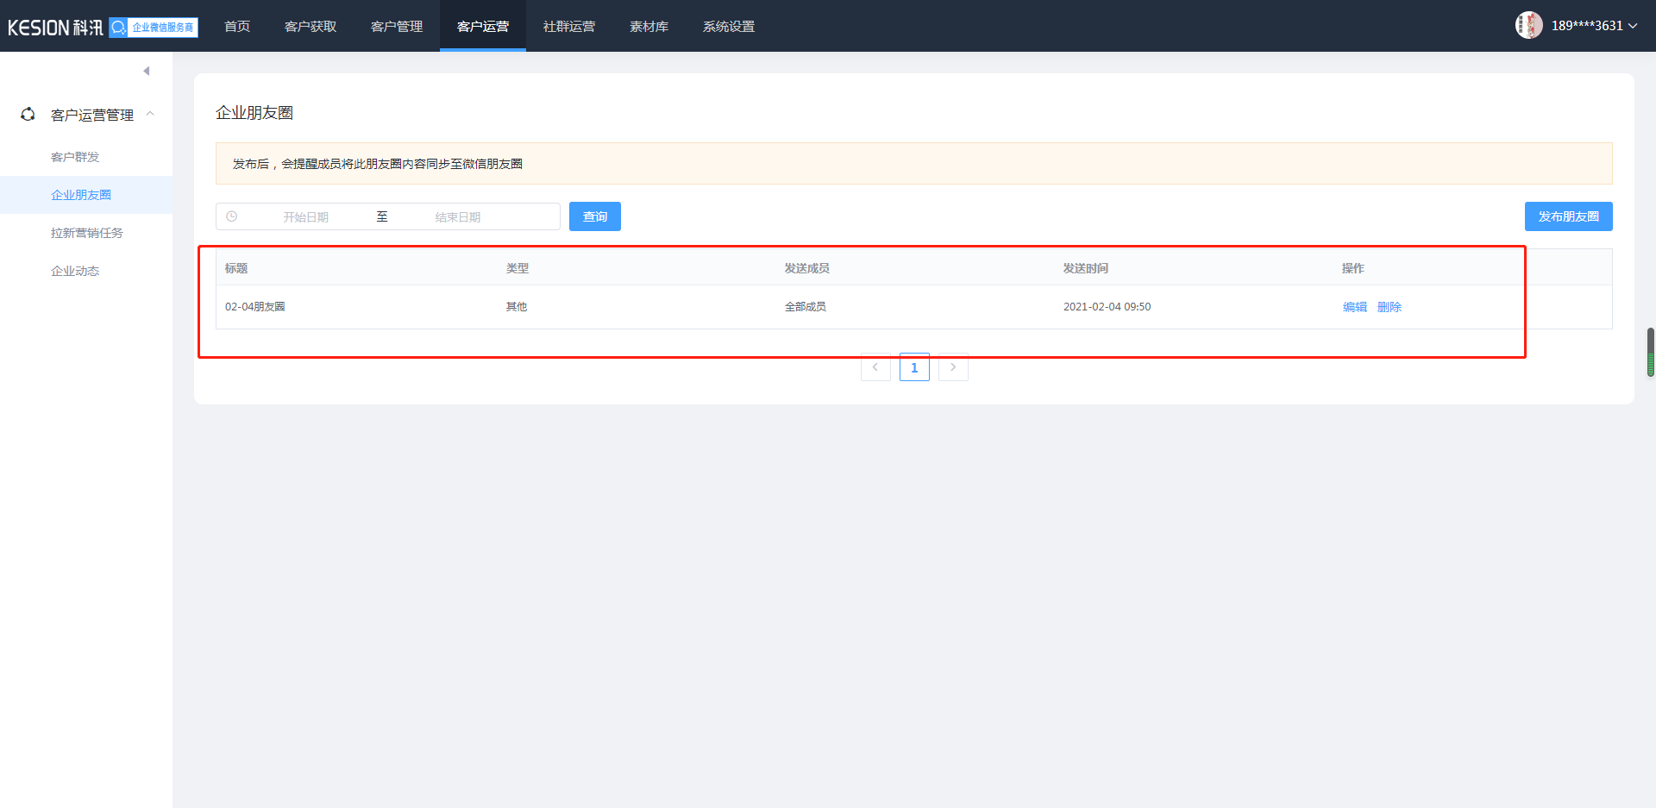The width and height of the screenshot is (1656, 808).
Task: Click the 查询 search button
Action: point(595,216)
